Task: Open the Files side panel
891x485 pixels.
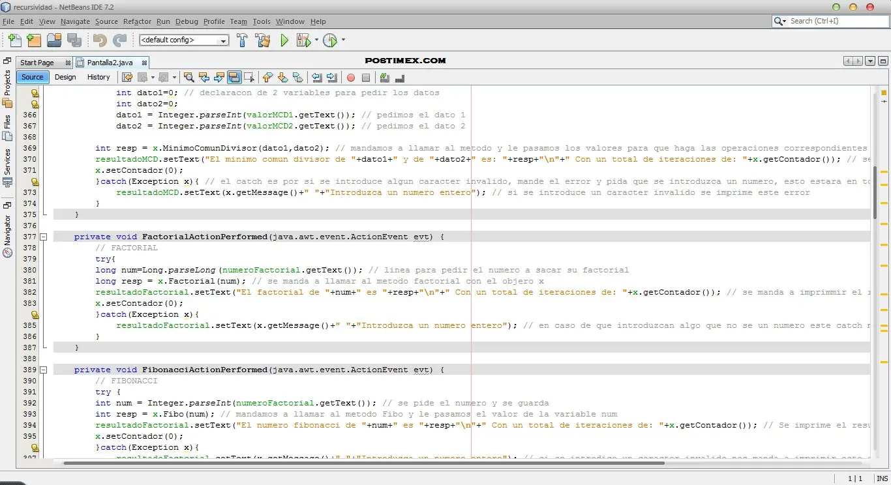Action: coord(7,128)
